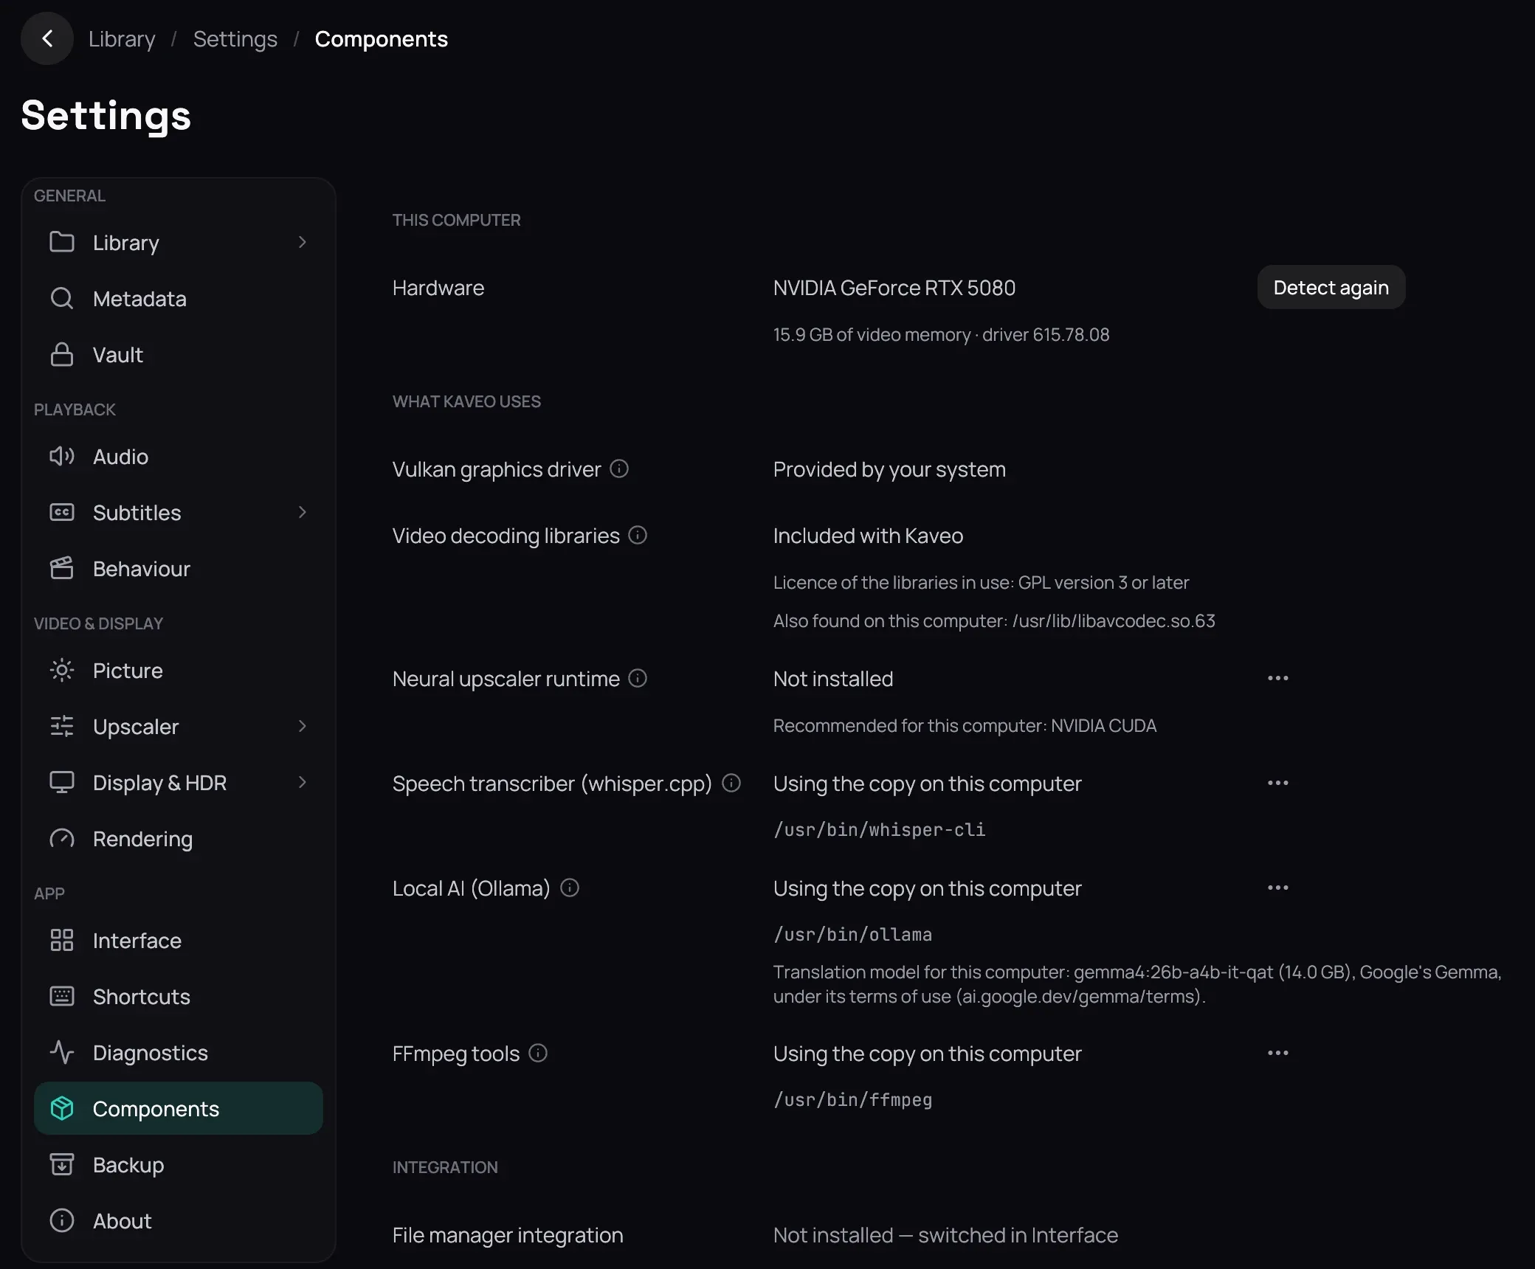Click the Components cube icon
The image size is (1535, 1269).
pos(62,1108)
